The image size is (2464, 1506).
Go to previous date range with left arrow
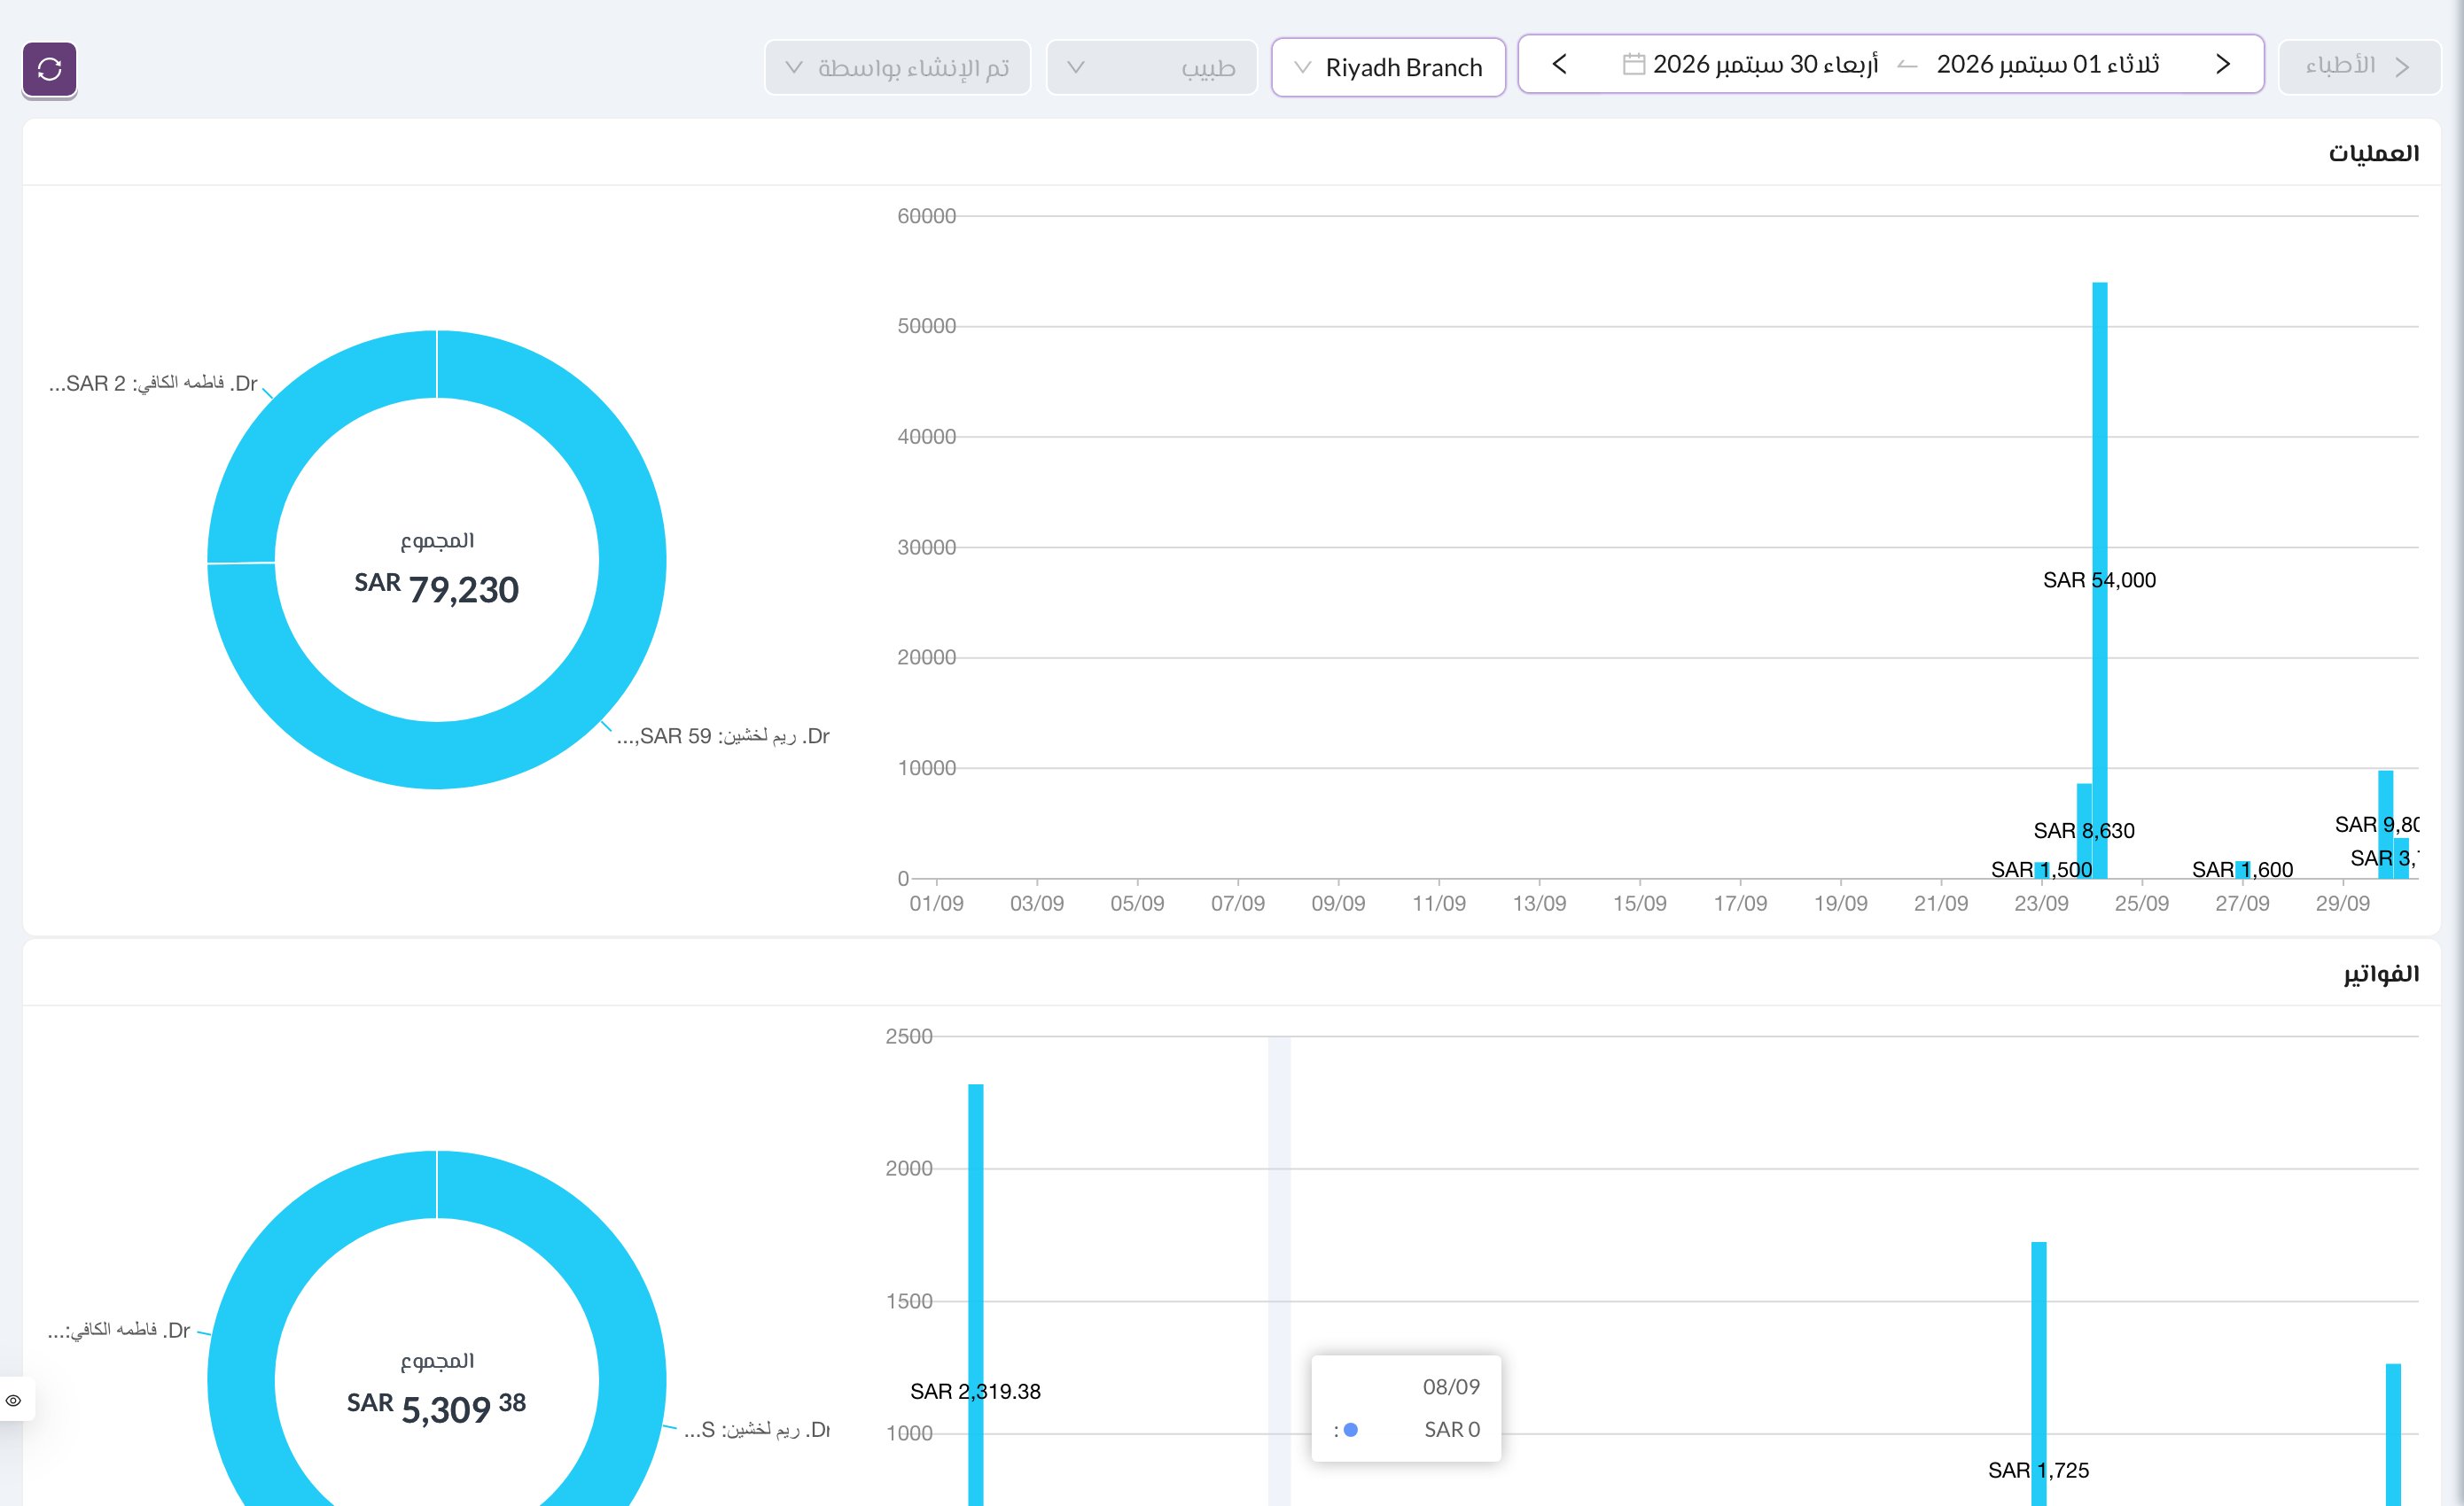coord(1559,64)
